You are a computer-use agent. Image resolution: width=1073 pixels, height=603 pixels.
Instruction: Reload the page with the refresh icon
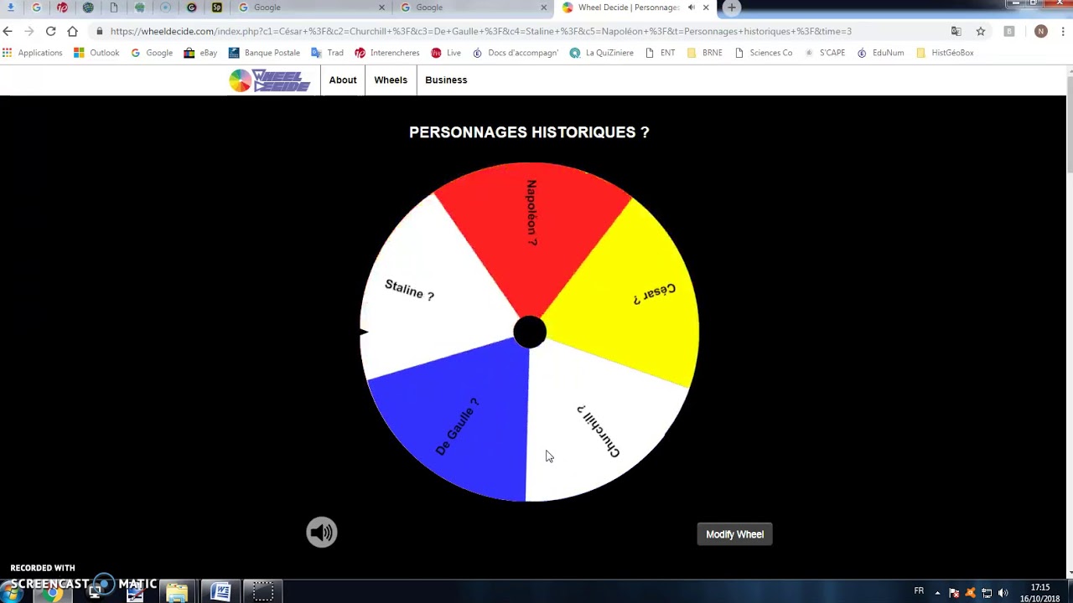pyautogui.click(x=50, y=31)
